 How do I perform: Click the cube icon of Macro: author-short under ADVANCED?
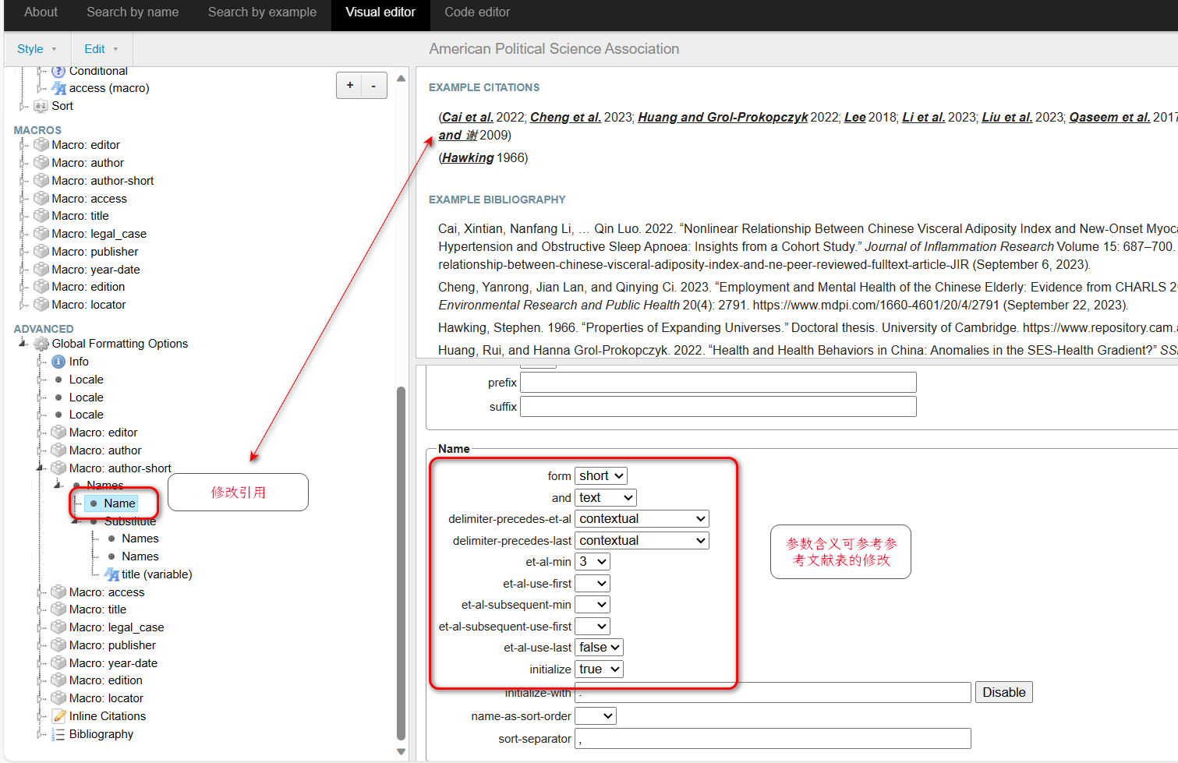click(x=58, y=468)
